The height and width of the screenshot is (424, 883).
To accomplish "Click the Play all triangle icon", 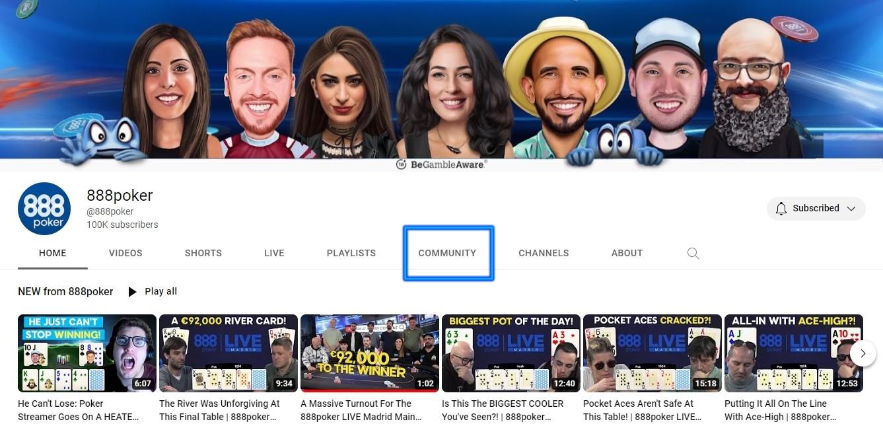I will (x=132, y=292).
